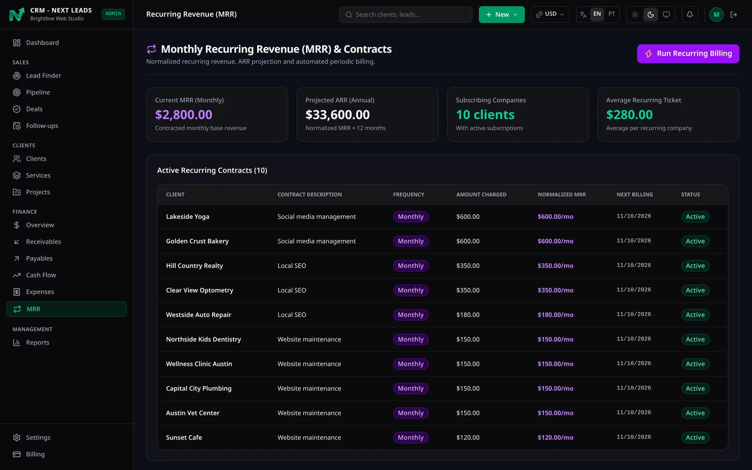752x470 pixels.
Task: Click the Pipeline icon in sidebar
Action: point(17,92)
